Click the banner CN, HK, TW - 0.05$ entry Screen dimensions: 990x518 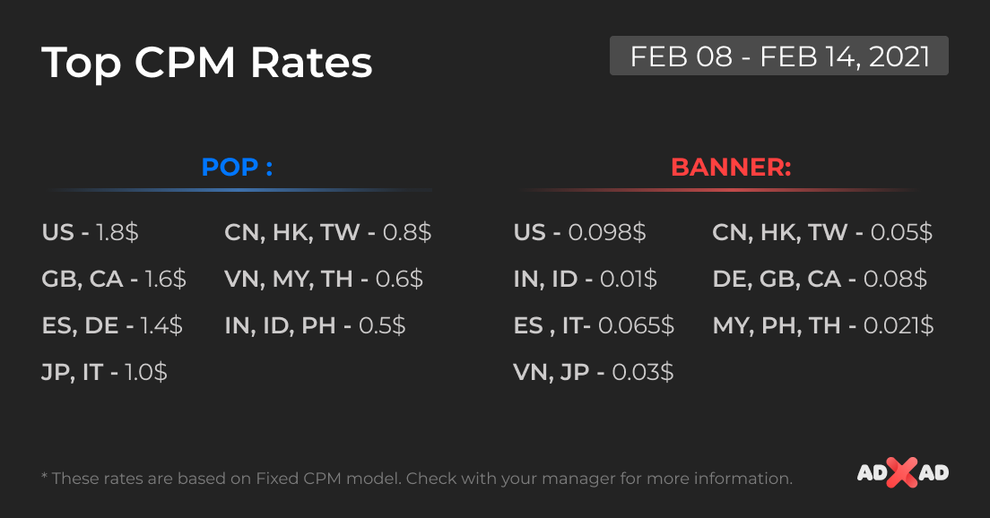click(x=822, y=232)
